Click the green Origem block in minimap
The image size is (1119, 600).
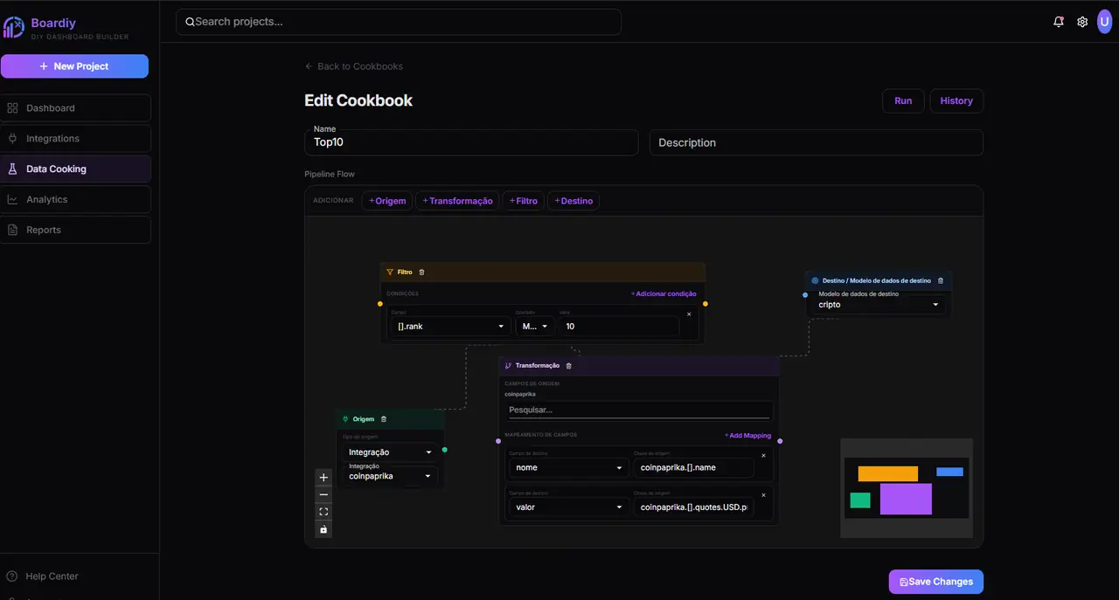coord(860,500)
